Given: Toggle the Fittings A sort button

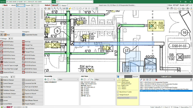Looking at the screenshot, I should (9, 39).
